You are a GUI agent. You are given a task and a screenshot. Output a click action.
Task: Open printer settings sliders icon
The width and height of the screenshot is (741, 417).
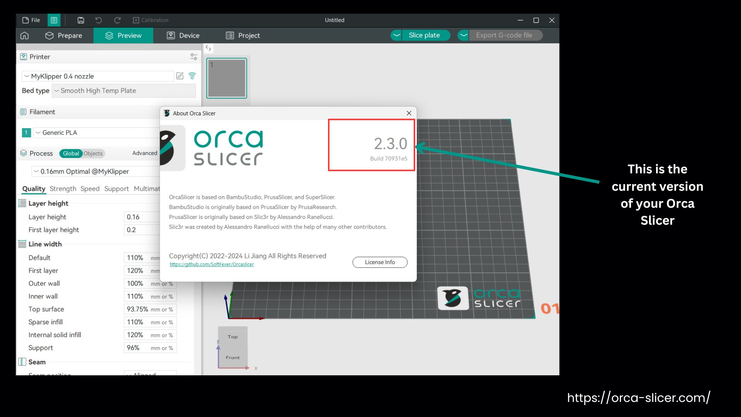point(194,57)
